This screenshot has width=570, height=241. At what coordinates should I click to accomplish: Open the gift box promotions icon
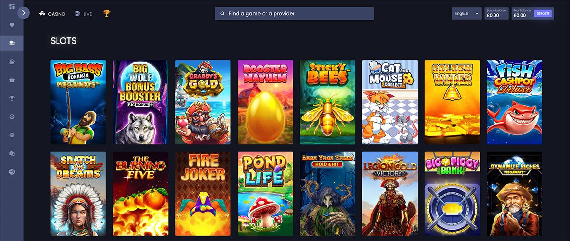tap(12, 80)
